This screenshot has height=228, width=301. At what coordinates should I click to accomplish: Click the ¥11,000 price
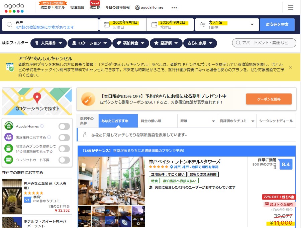(281, 223)
